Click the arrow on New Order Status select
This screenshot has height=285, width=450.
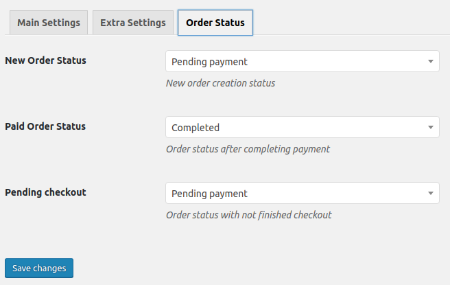(x=430, y=62)
